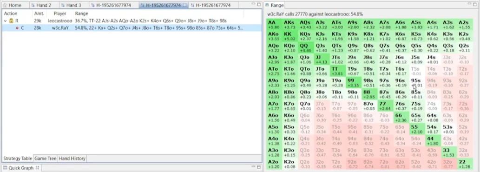Open the Hand History tab

pyautogui.click(x=72, y=158)
